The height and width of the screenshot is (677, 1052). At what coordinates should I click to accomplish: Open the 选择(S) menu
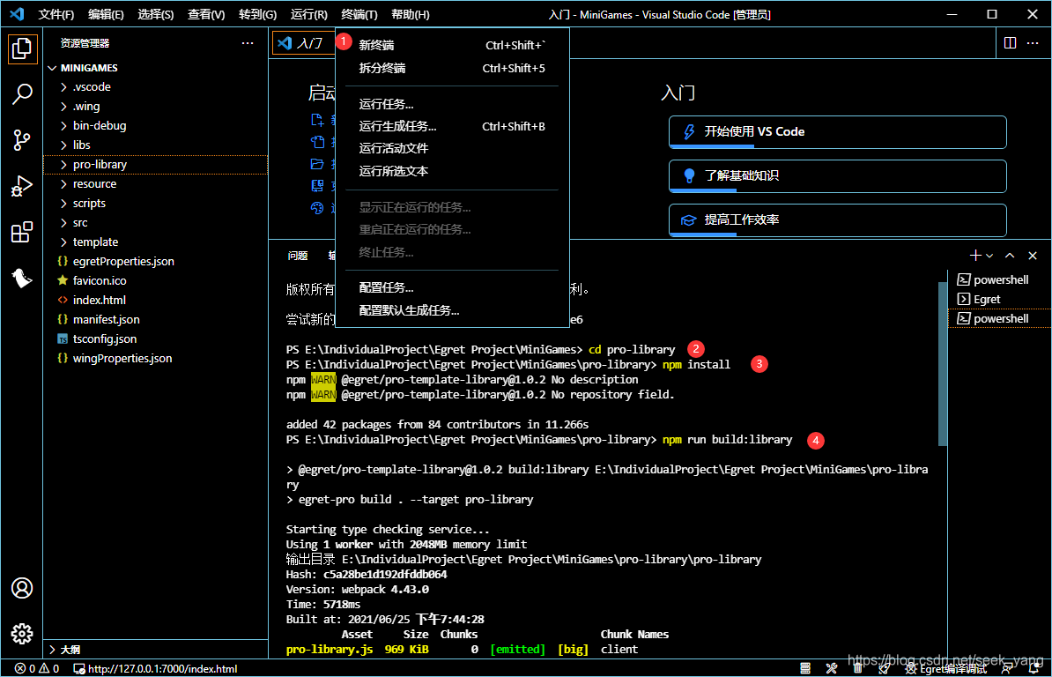pyautogui.click(x=156, y=14)
